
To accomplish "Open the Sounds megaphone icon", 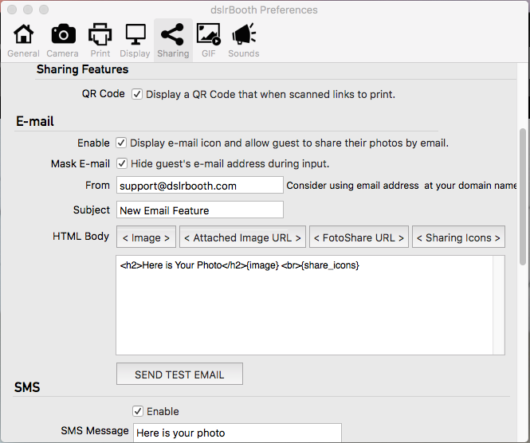I will pos(244,33).
